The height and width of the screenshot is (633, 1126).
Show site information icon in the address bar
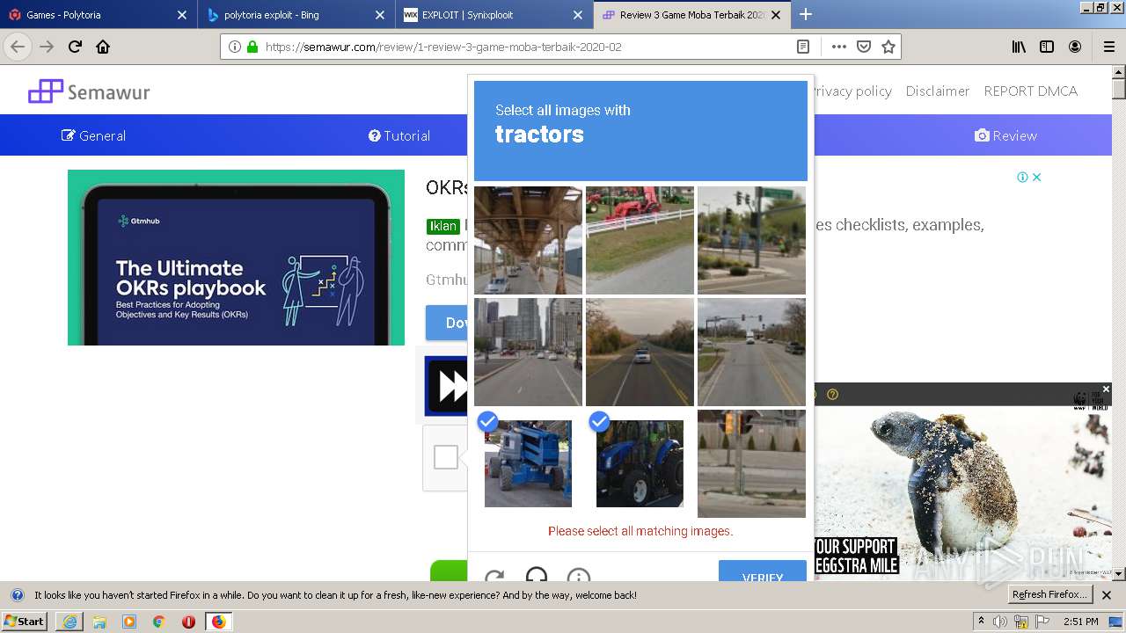coord(235,47)
